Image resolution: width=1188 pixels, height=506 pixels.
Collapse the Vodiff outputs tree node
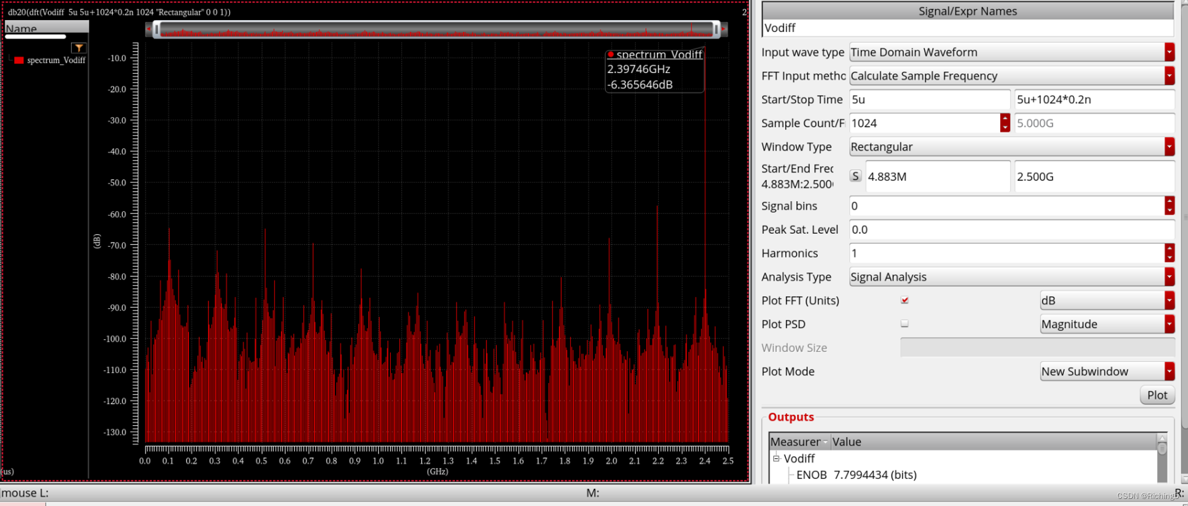pos(776,459)
